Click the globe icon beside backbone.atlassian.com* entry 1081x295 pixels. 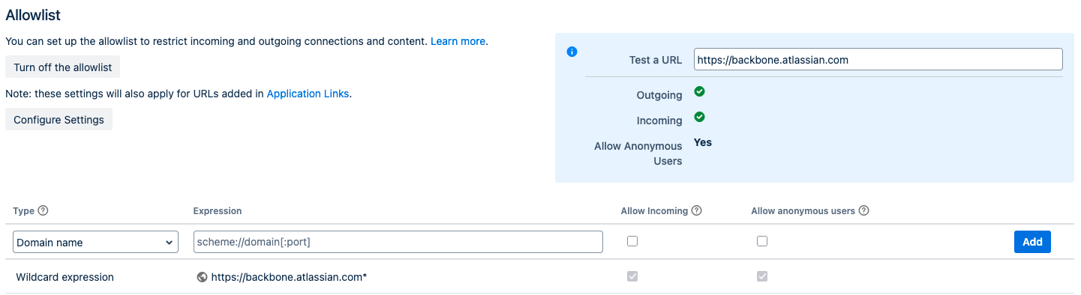click(202, 277)
